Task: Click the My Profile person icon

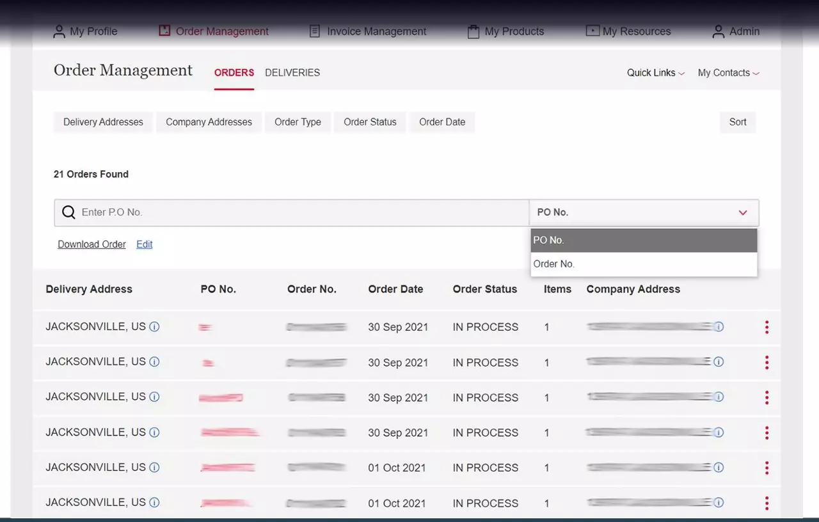Action: point(60,31)
